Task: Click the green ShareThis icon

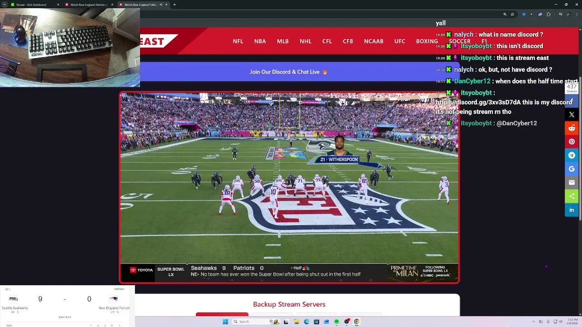Action: (572, 196)
